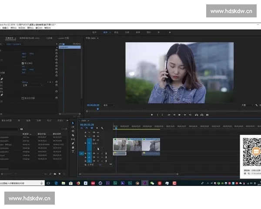The height and width of the screenshot is (209, 261).
Task: Toggle nest sequence insert mode icon
Action: pyautogui.click(x=82, y=128)
